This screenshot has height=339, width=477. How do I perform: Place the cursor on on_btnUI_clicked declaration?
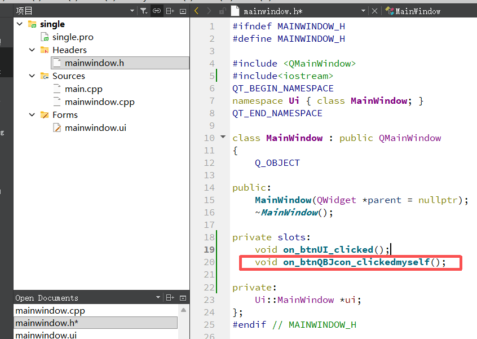(328, 250)
